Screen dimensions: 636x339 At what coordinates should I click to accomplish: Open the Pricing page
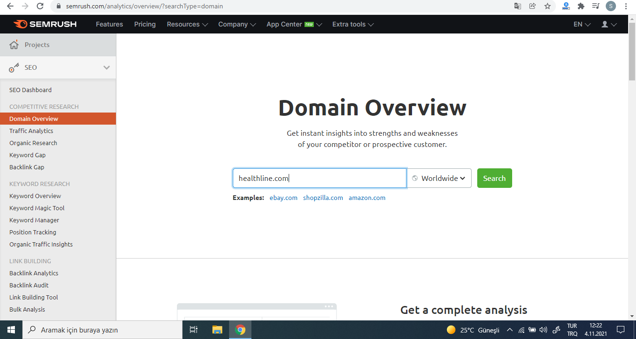tap(145, 24)
